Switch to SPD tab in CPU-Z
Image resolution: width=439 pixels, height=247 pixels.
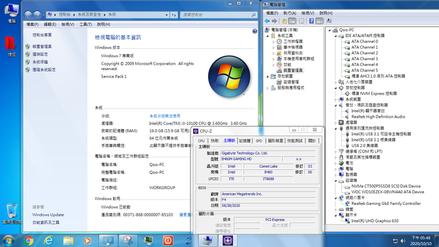tap(259, 141)
